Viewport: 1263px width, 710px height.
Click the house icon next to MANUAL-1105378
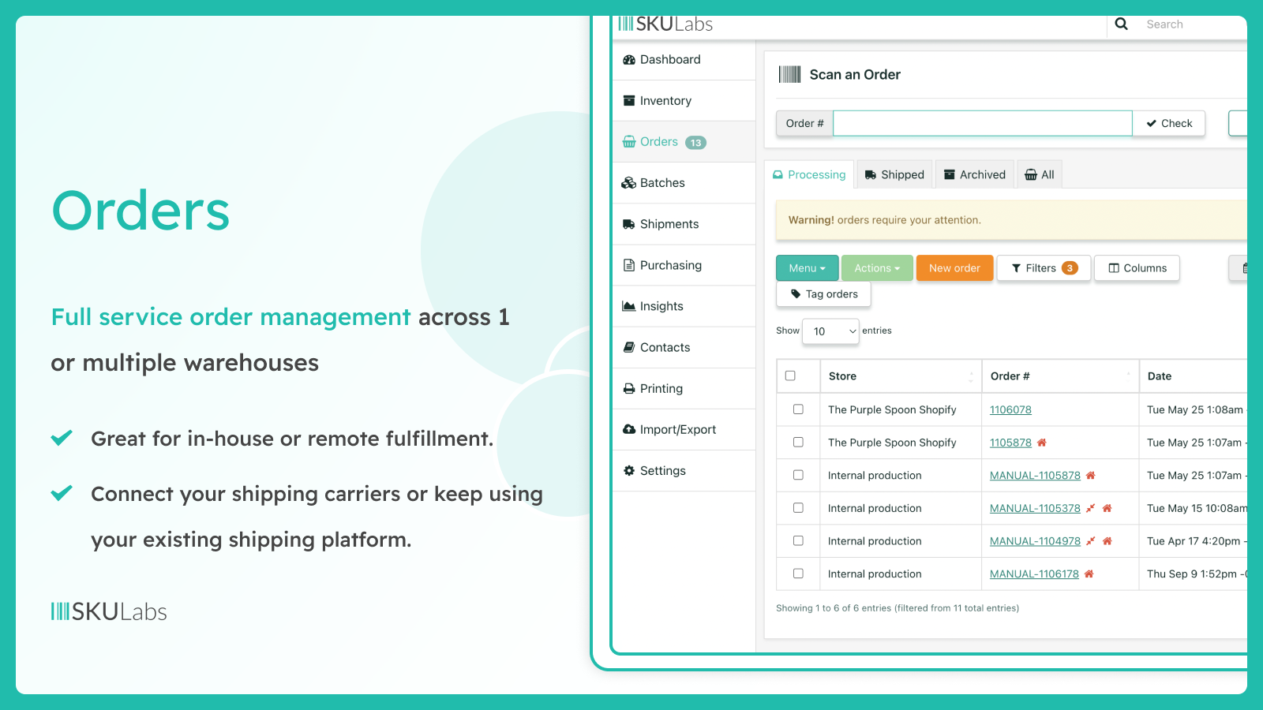tap(1107, 508)
